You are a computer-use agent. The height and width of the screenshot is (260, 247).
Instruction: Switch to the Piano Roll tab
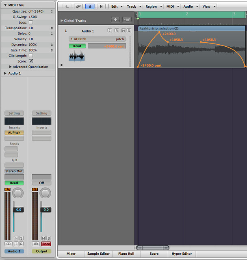click(x=126, y=253)
